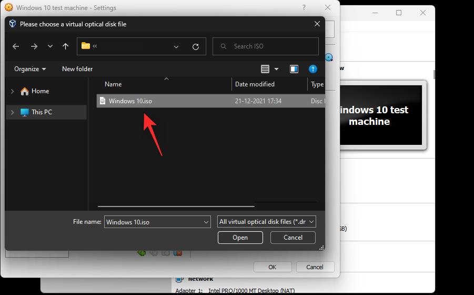Click the Windows 10.iso disc file icon
The height and width of the screenshot is (295, 474).
pyautogui.click(x=103, y=101)
